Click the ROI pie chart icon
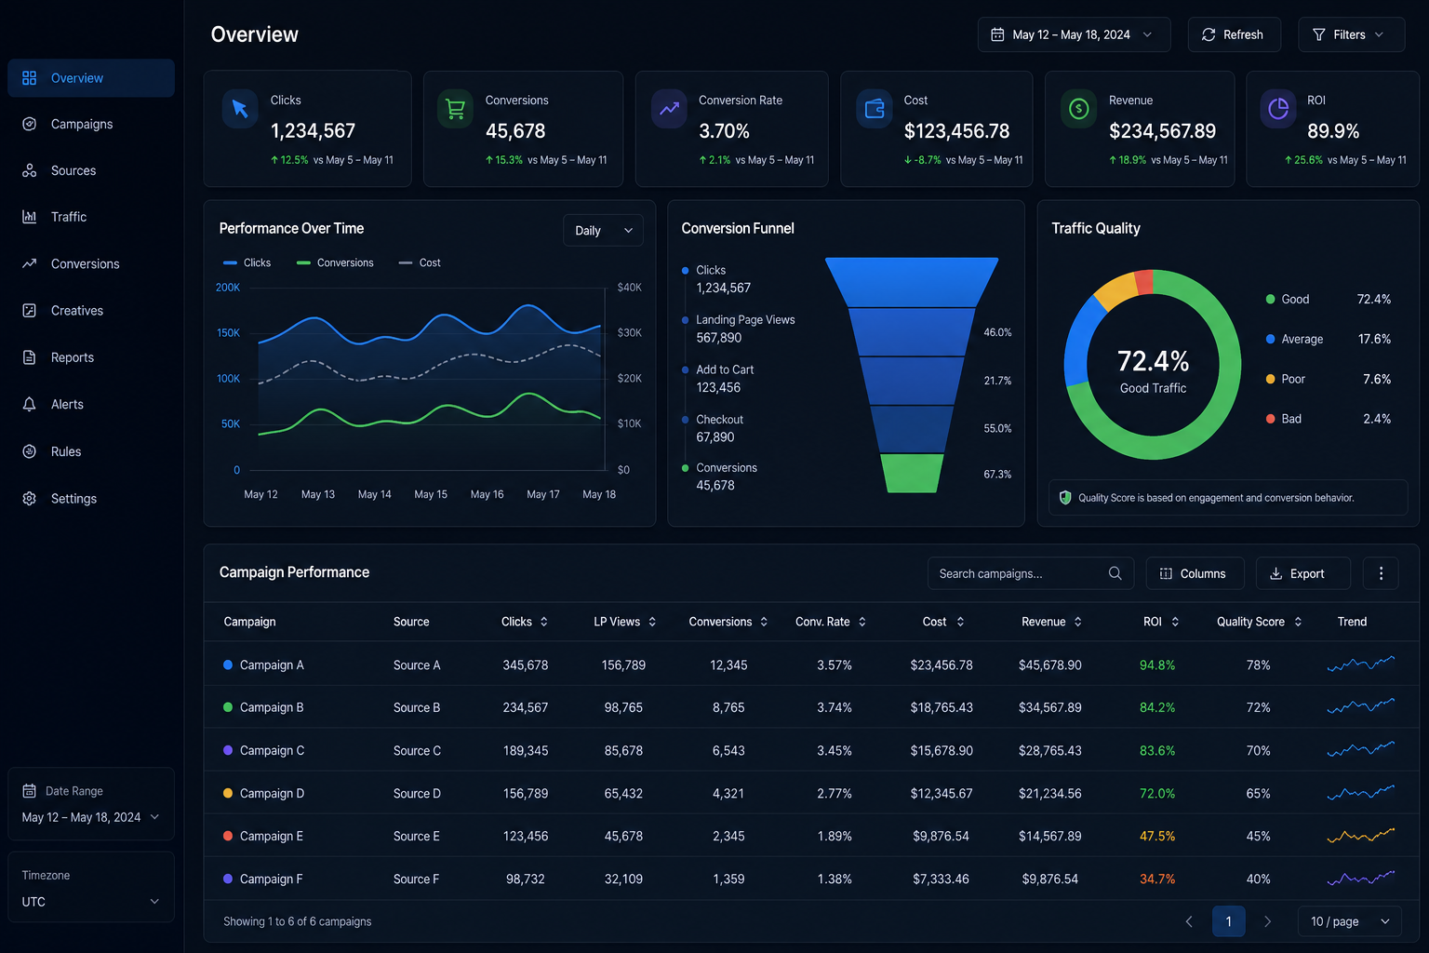The height and width of the screenshot is (953, 1429). [x=1278, y=109]
